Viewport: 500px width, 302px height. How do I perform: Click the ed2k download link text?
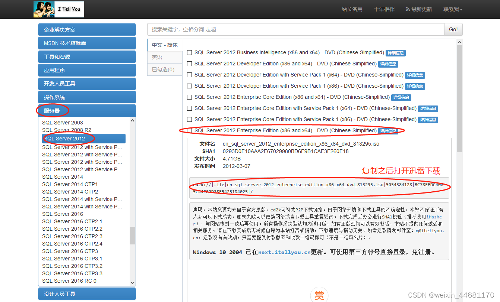318,188
